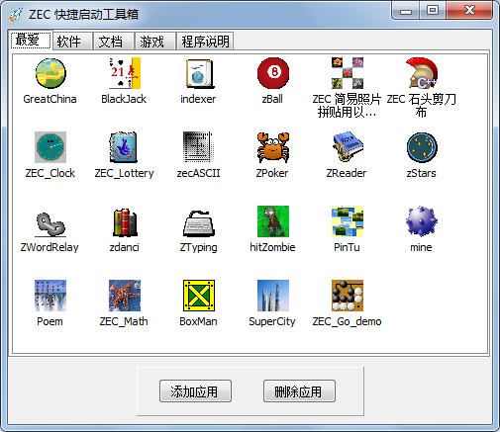
Task: Select the zBall red ball icon
Action: click(273, 73)
